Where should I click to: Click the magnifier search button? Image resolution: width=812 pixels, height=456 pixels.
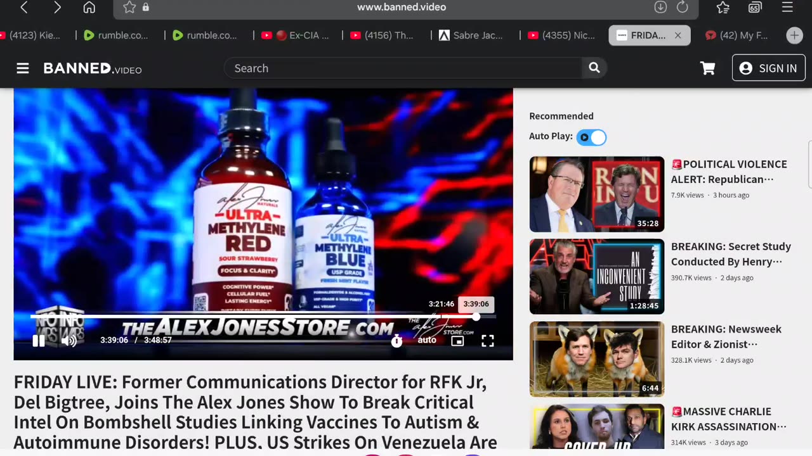[594, 68]
